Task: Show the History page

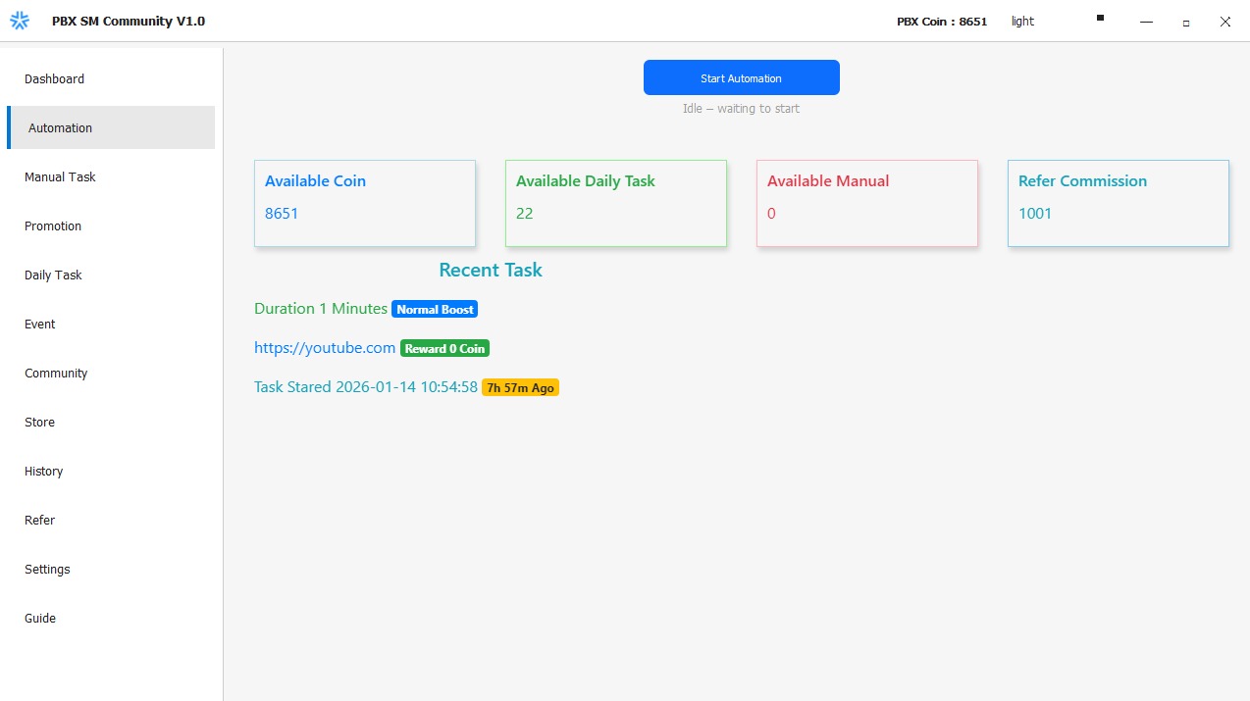Action: click(43, 471)
